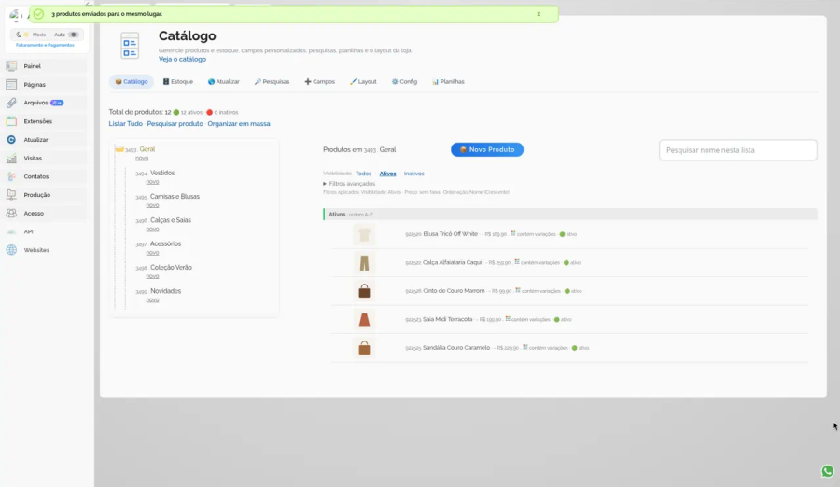840x487 pixels.
Task: Click novo under Vestidos category
Action: tap(152, 182)
